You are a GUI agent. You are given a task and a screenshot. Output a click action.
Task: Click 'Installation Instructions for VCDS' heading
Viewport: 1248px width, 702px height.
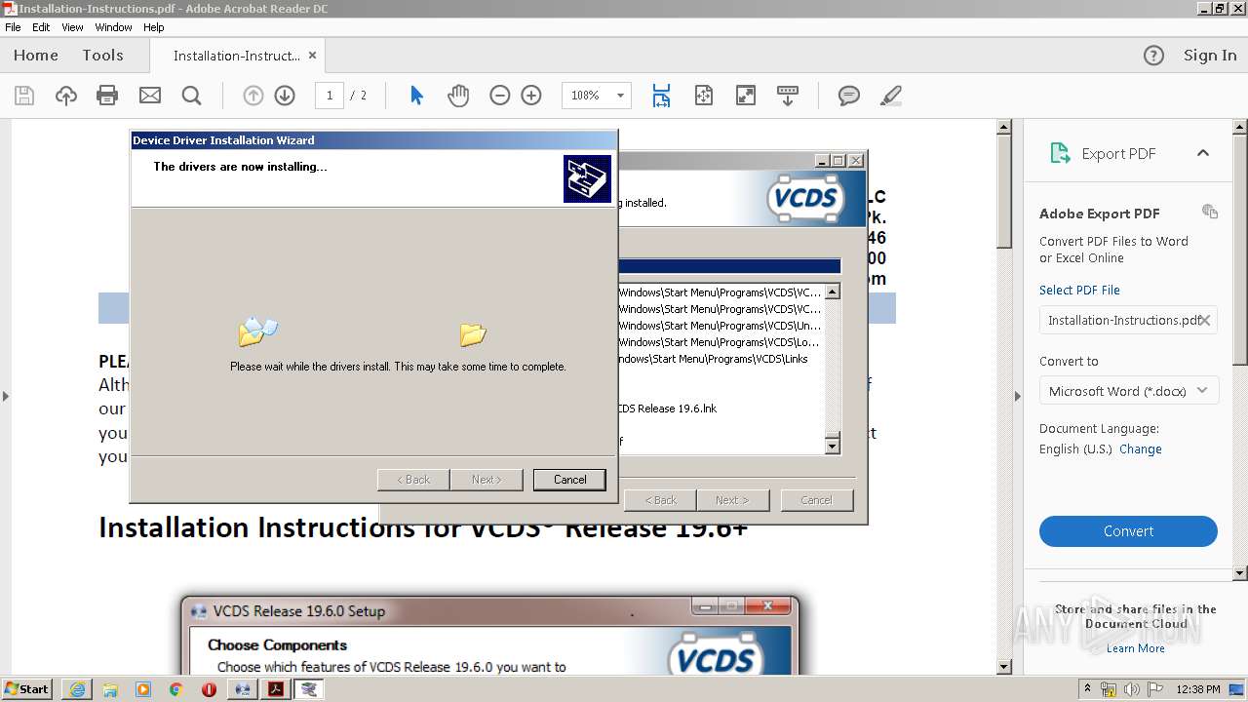tap(423, 527)
